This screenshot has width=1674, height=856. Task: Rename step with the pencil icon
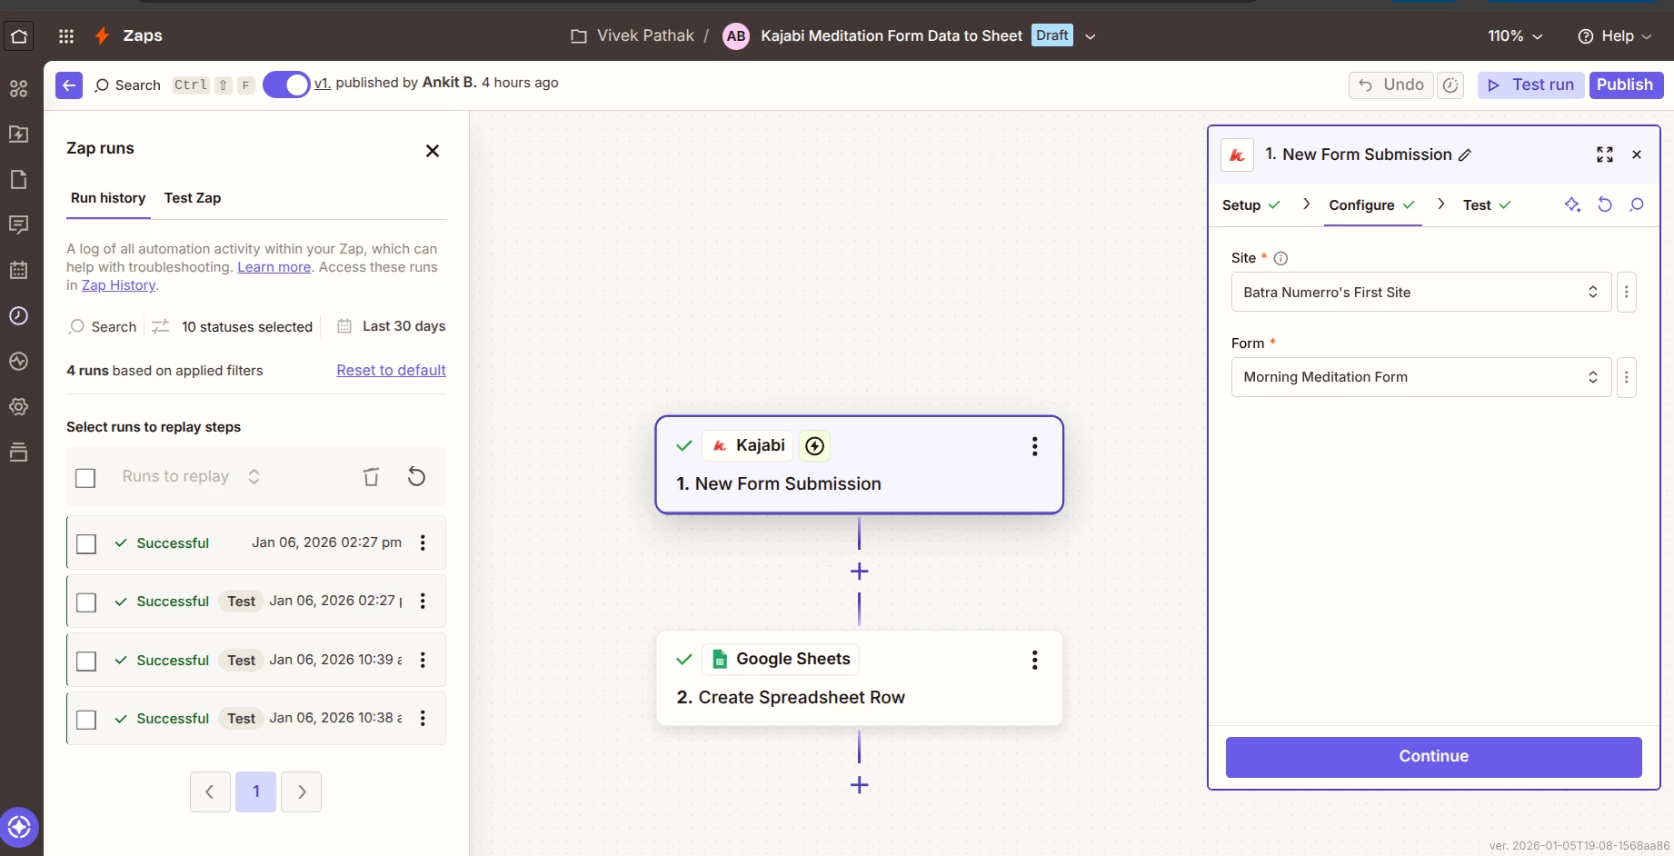1465,155
